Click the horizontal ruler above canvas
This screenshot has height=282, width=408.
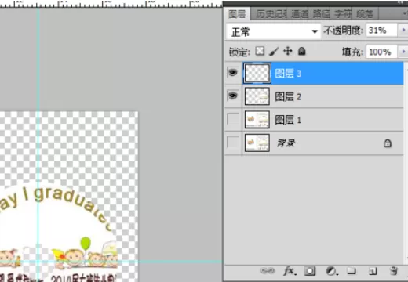click(x=111, y=4)
